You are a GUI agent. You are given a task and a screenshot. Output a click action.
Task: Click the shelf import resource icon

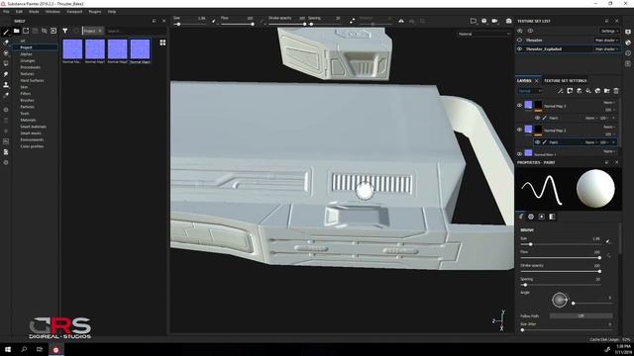tap(53, 31)
